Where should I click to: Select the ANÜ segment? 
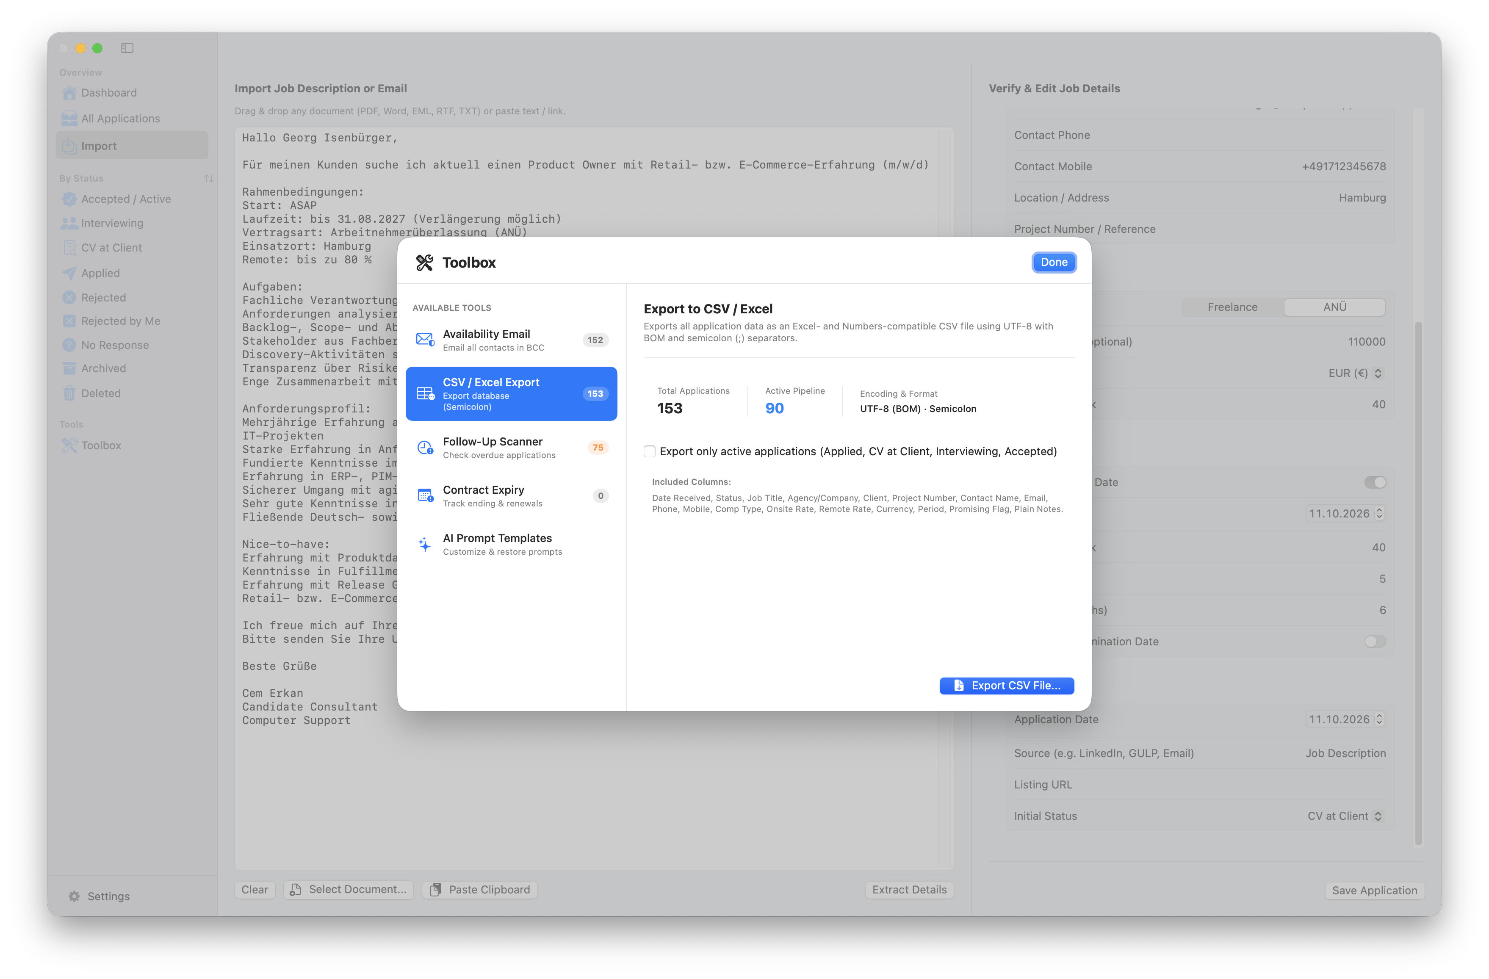click(1335, 307)
